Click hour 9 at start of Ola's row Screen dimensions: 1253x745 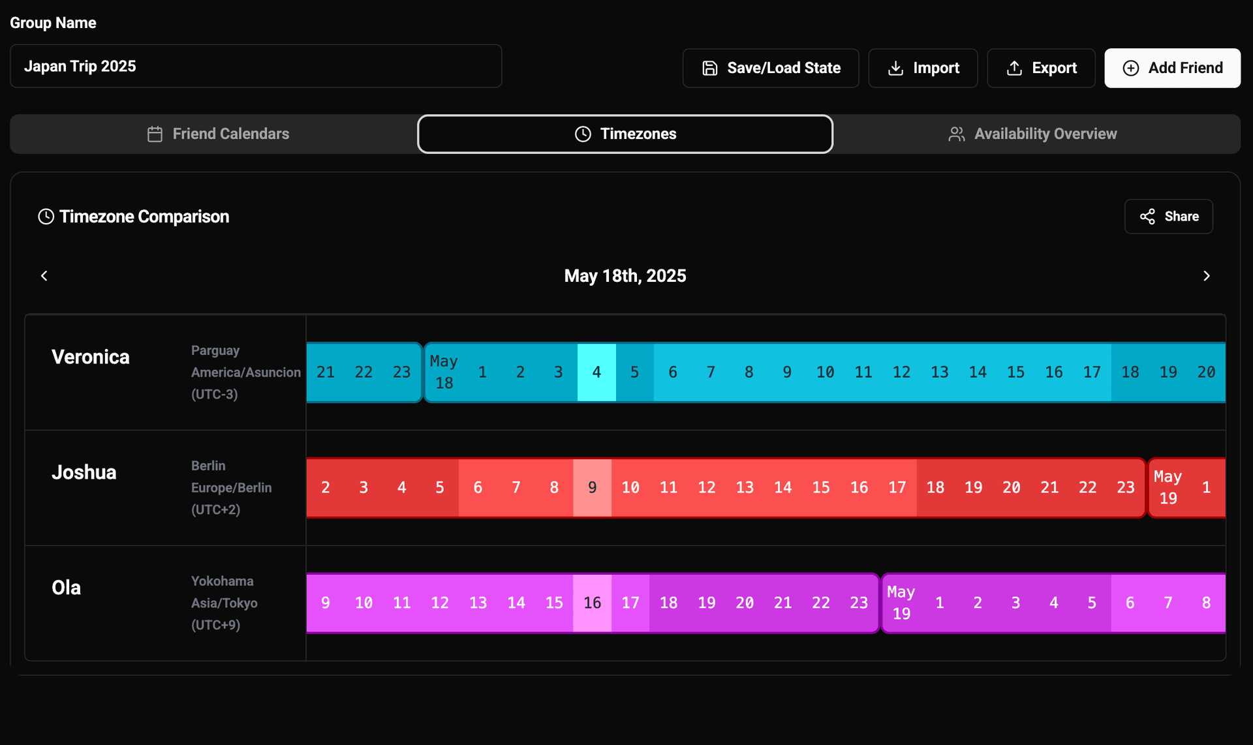(326, 603)
